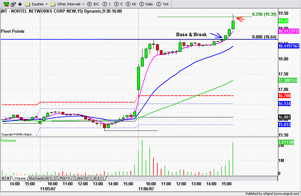
Task: Select the Volume study tab
Action: point(20,178)
